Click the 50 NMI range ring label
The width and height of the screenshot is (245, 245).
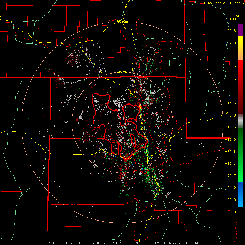point(122,72)
